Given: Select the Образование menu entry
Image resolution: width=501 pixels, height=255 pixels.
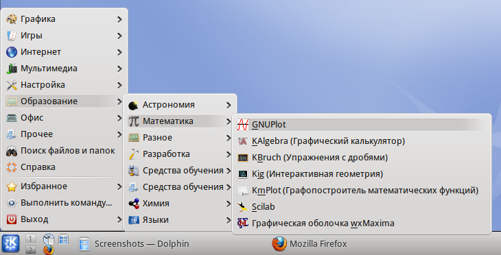Looking at the screenshot, I should pos(65,101).
